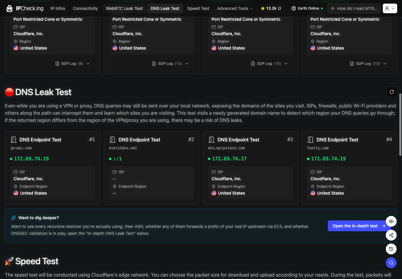
Task: Click the DNS Endpoint Test #3 icon
Action: click(211, 140)
